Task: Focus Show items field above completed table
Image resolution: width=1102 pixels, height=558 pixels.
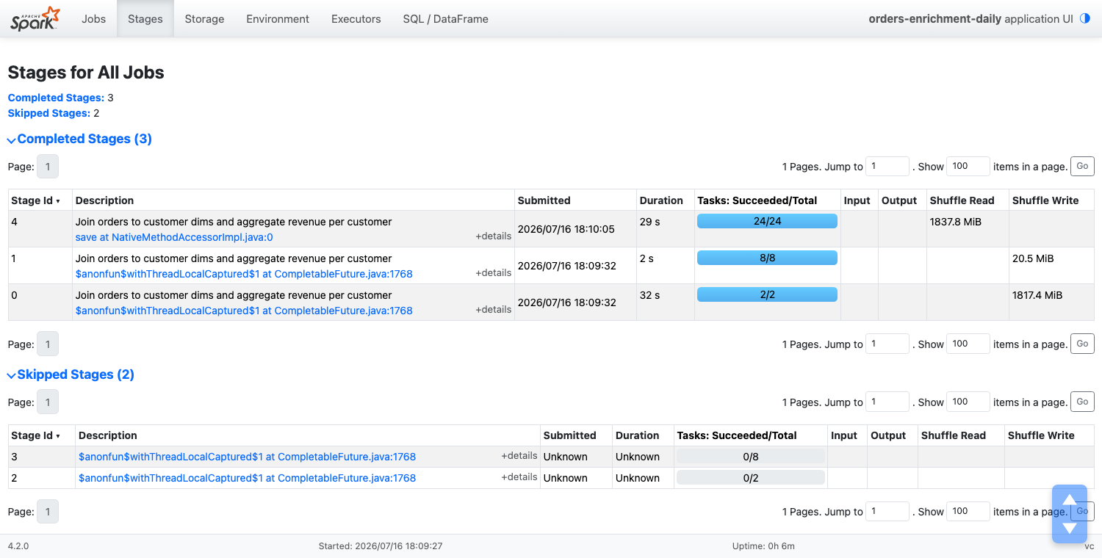Action: [x=968, y=166]
